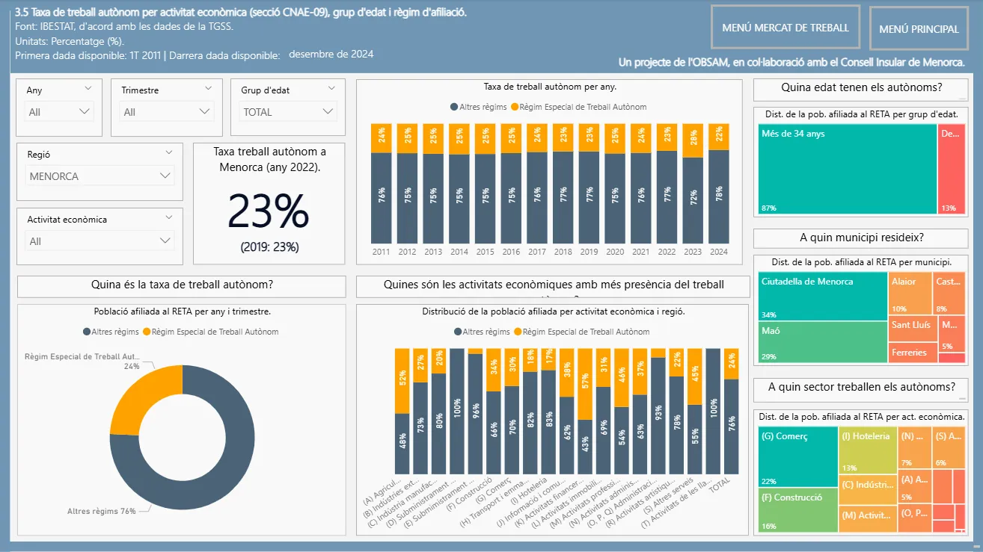Image resolution: width=983 pixels, height=552 pixels.
Task: Select the Alaior municipality tile
Action: coord(910,294)
